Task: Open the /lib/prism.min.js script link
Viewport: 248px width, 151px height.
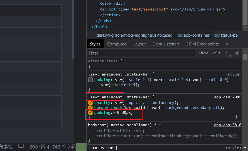Action: click(x=201, y=9)
